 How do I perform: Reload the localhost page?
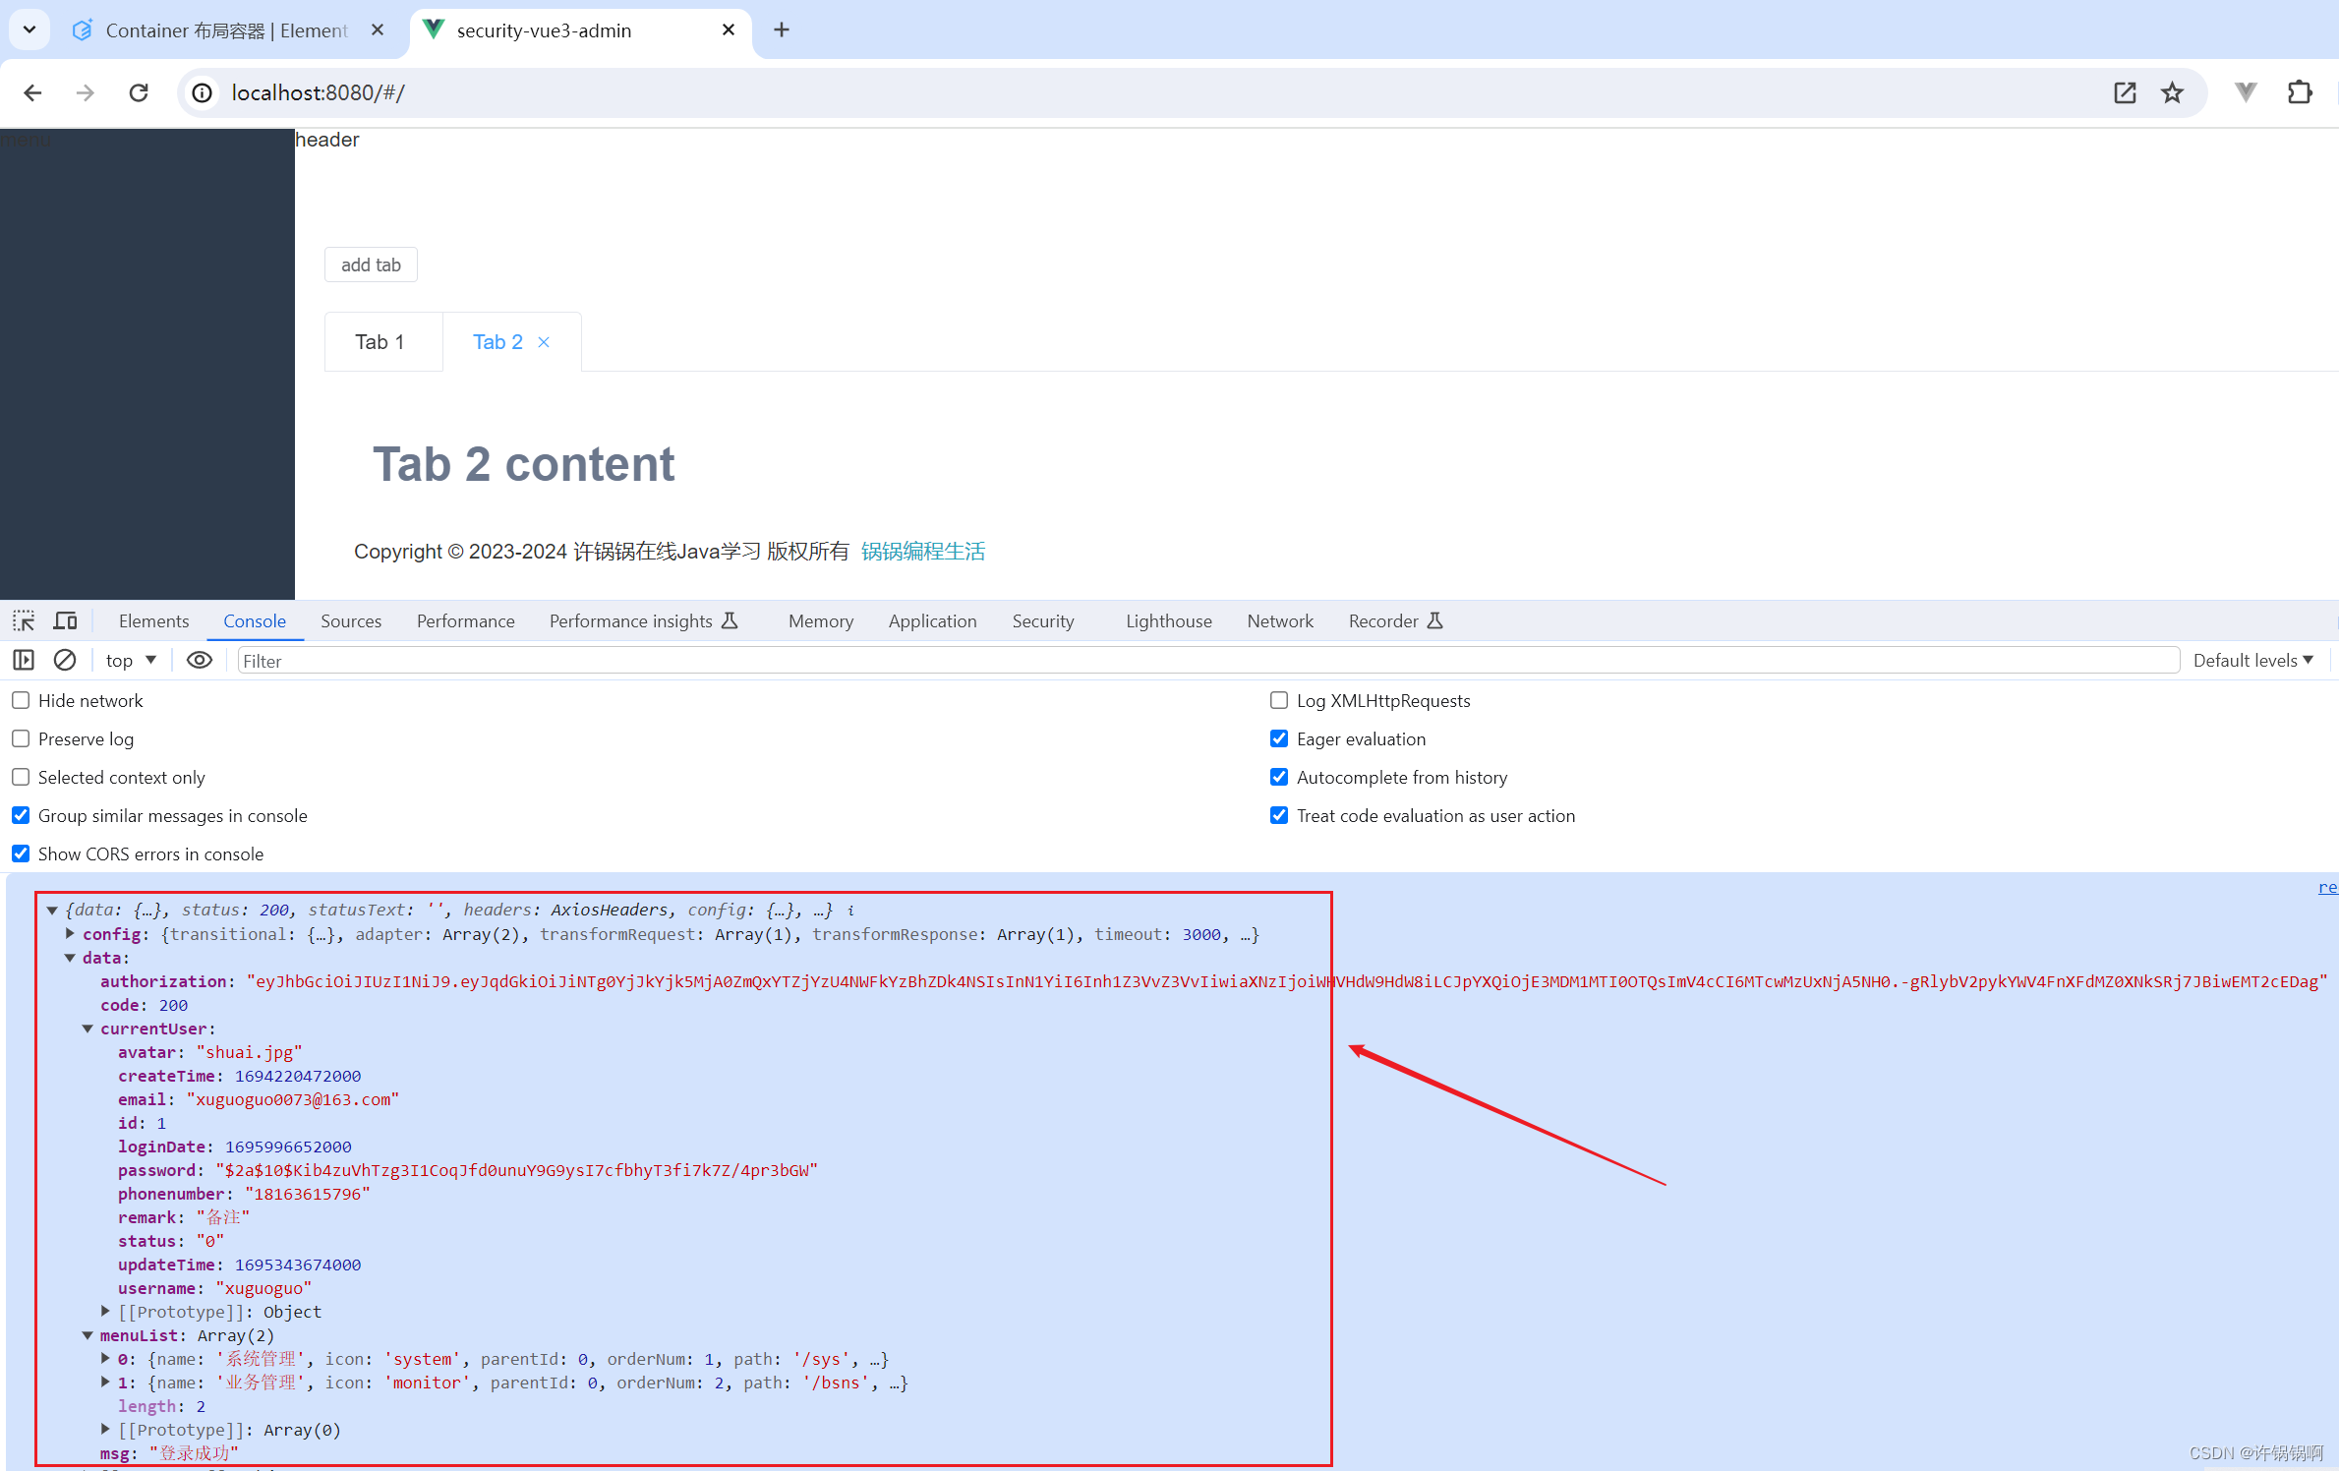pos(139,92)
